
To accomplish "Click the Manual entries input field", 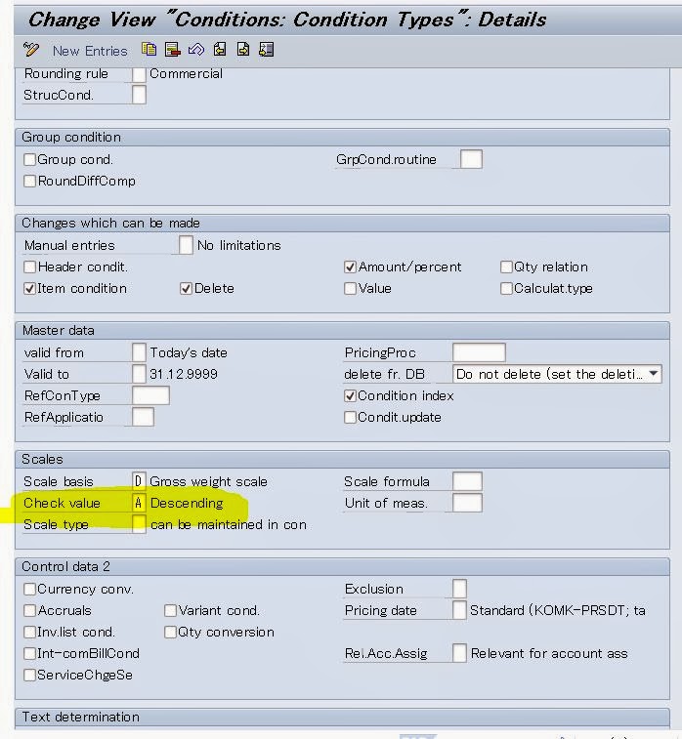I will click(x=186, y=245).
